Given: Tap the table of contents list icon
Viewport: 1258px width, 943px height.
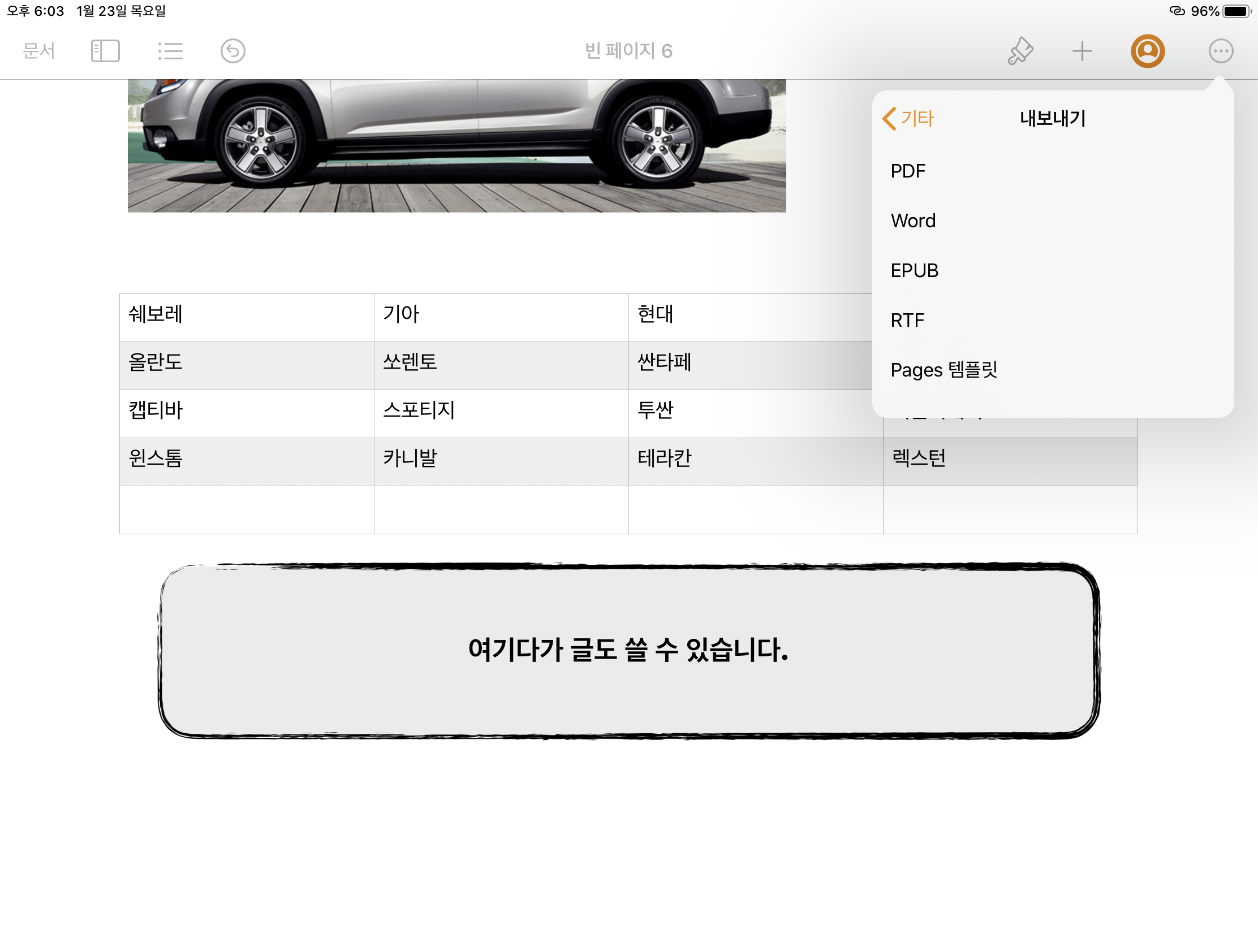Looking at the screenshot, I should [170, 51].
